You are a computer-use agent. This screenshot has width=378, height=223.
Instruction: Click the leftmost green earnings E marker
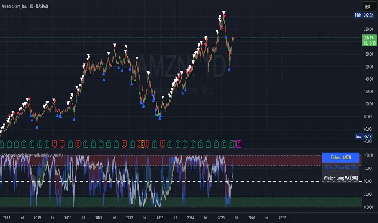(x=2, y=143)
